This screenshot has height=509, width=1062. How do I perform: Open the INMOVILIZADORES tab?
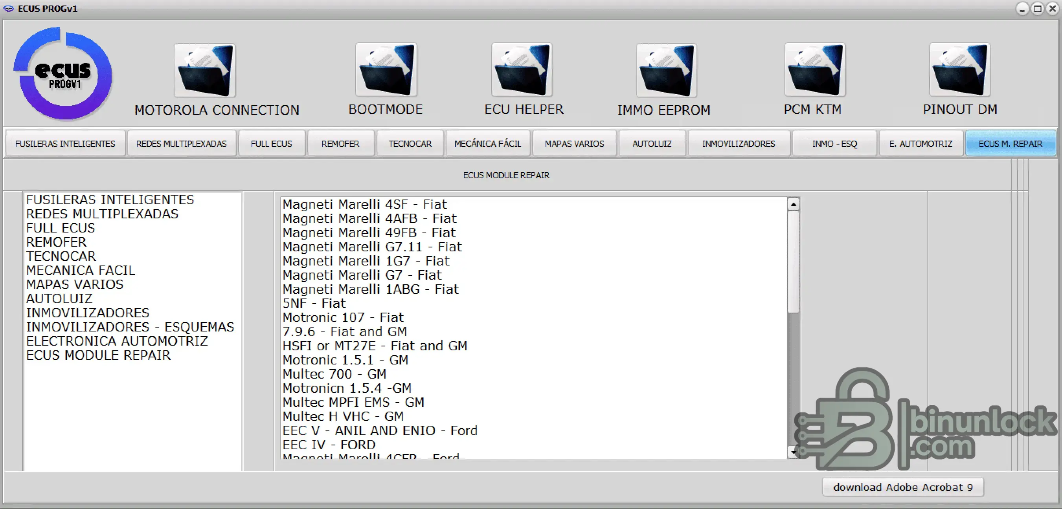pos(739,144)
